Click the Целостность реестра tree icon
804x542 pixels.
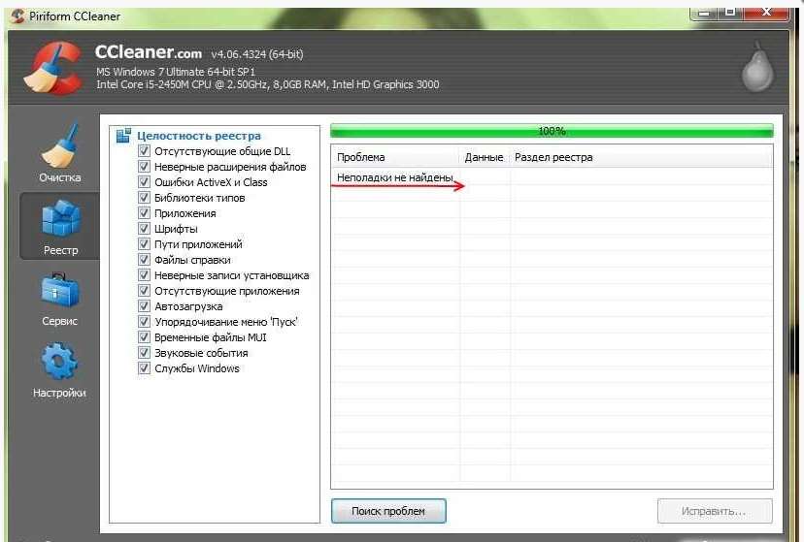tap(123, 136)
